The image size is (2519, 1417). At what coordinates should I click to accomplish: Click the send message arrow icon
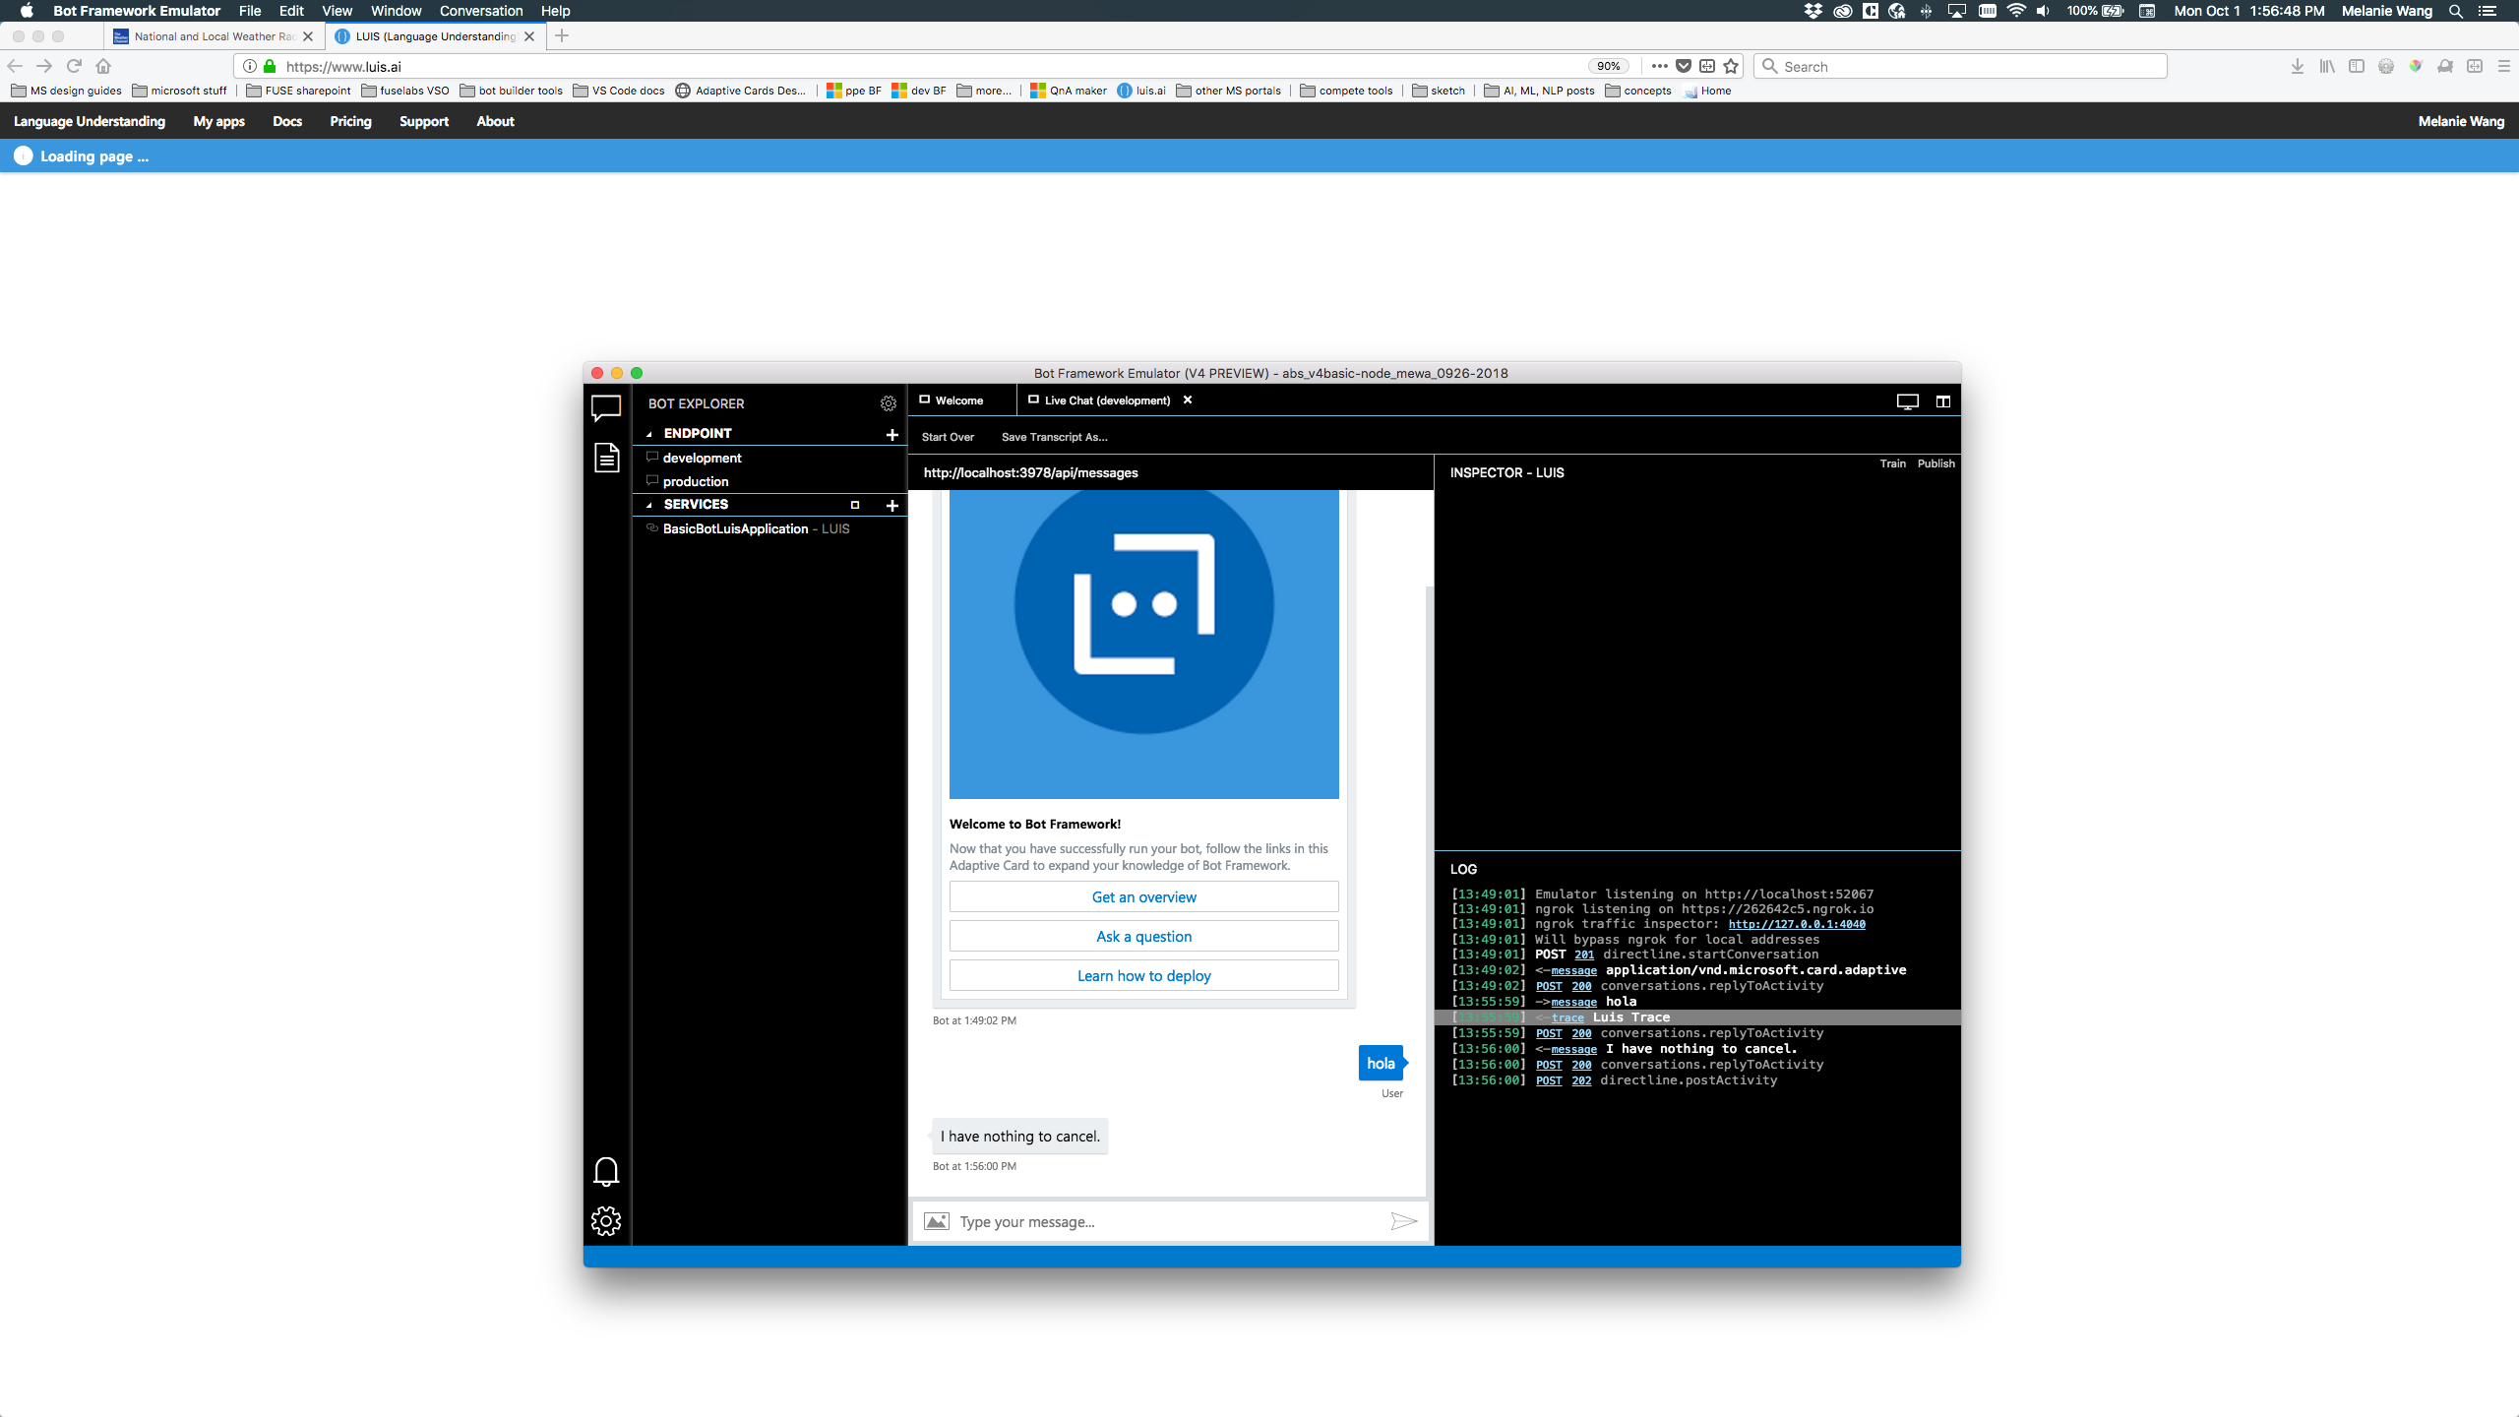(x=1403, y=1221)
